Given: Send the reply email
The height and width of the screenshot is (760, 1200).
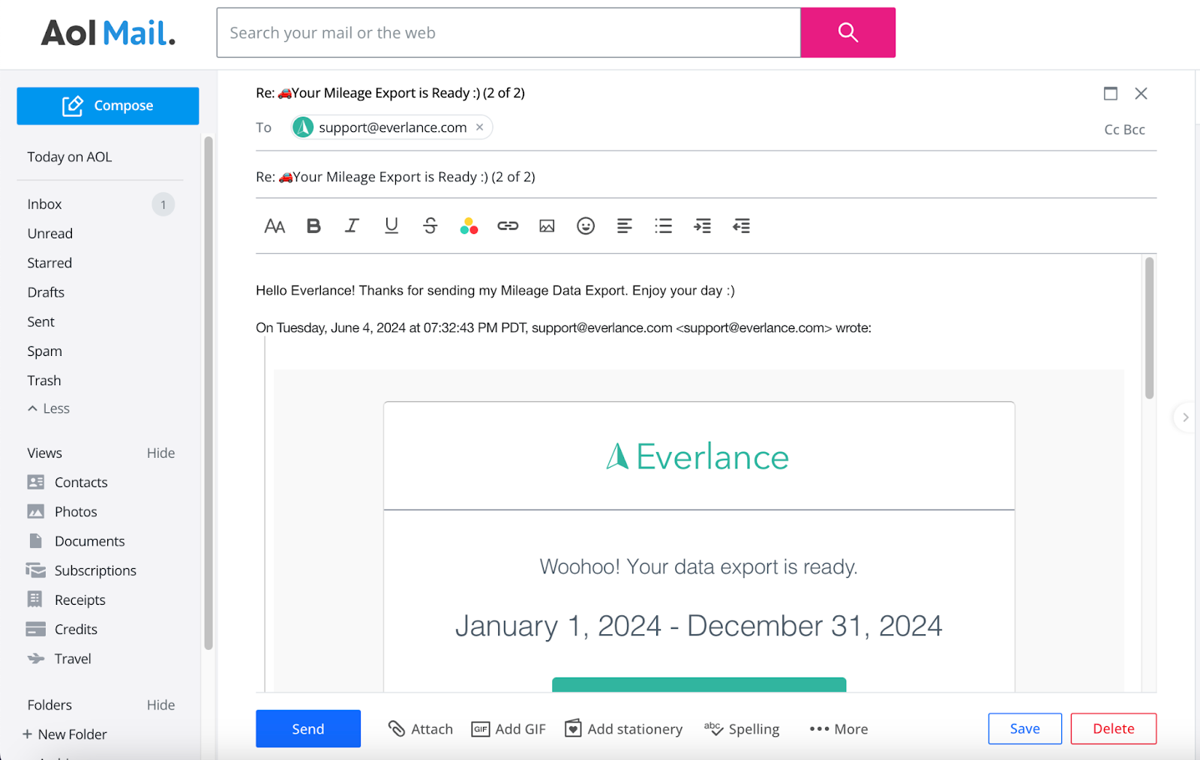Looking at the screenshot, I should [x=307, y=729].
